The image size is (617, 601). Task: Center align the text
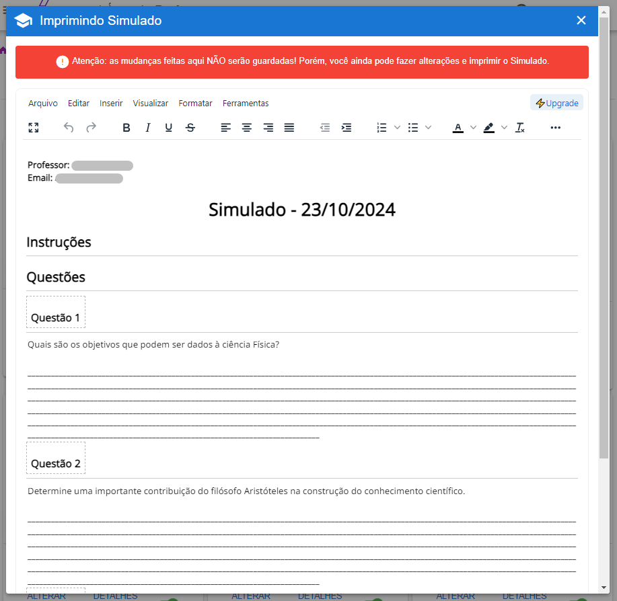pos(247,128)
